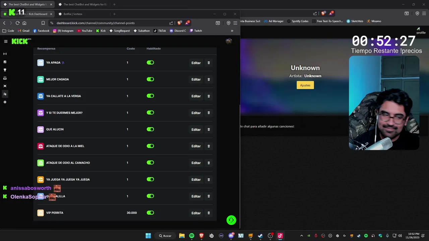Open the analytics chart icon in sidebar
This screenshot has height=241, width=429.
point(5,62)
